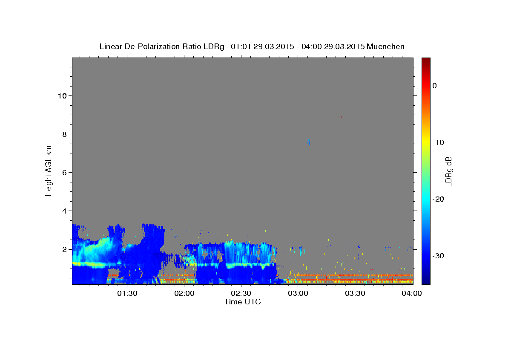Screen dimensions: 511x341
Task: Select the 03:30 time tick label
Action: (355, 293)
